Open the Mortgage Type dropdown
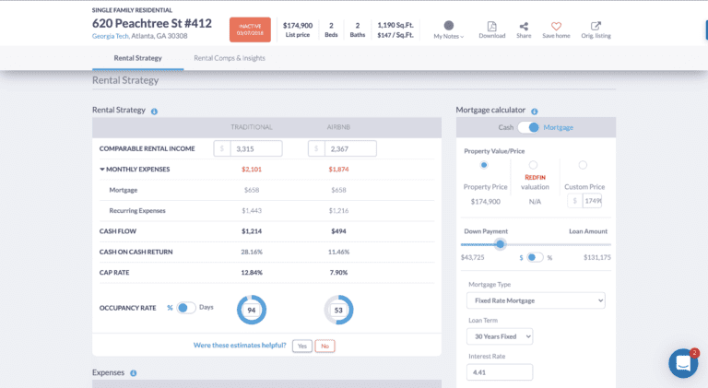This screenshot has width=708, height=388. coord(536,300)
